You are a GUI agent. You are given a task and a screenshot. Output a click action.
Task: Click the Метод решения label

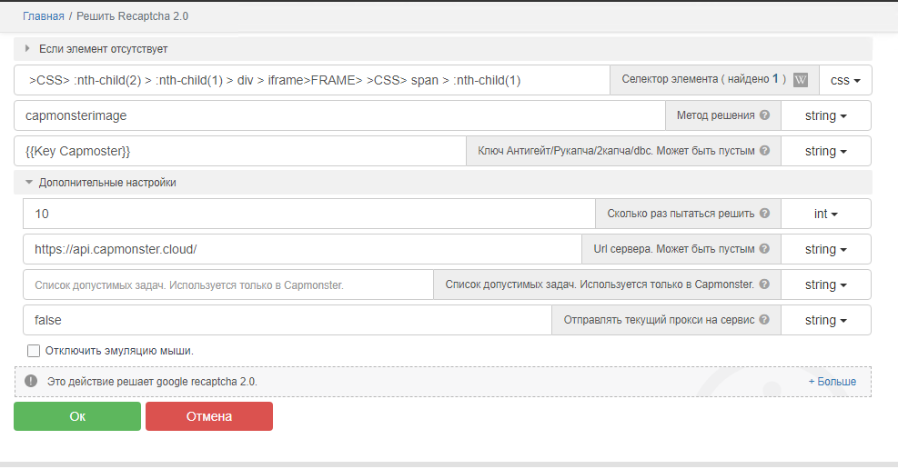pos(715,115)
